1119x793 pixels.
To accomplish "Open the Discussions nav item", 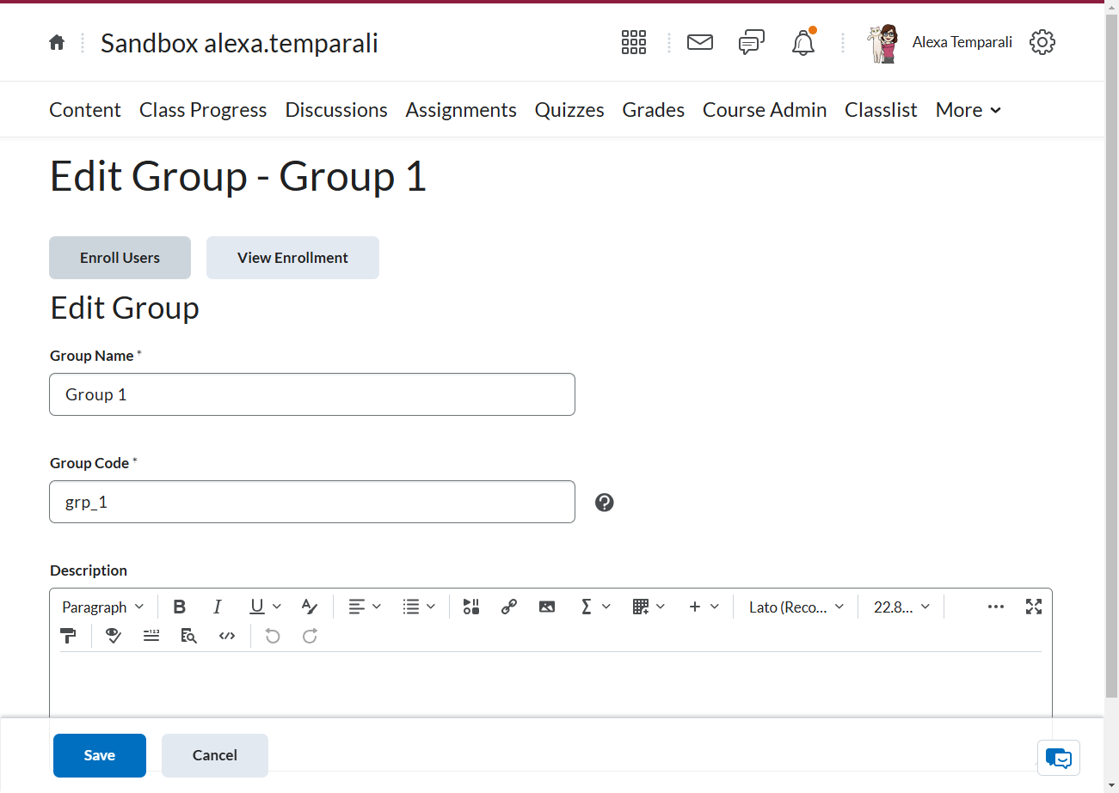I will (x=336, y=110).
